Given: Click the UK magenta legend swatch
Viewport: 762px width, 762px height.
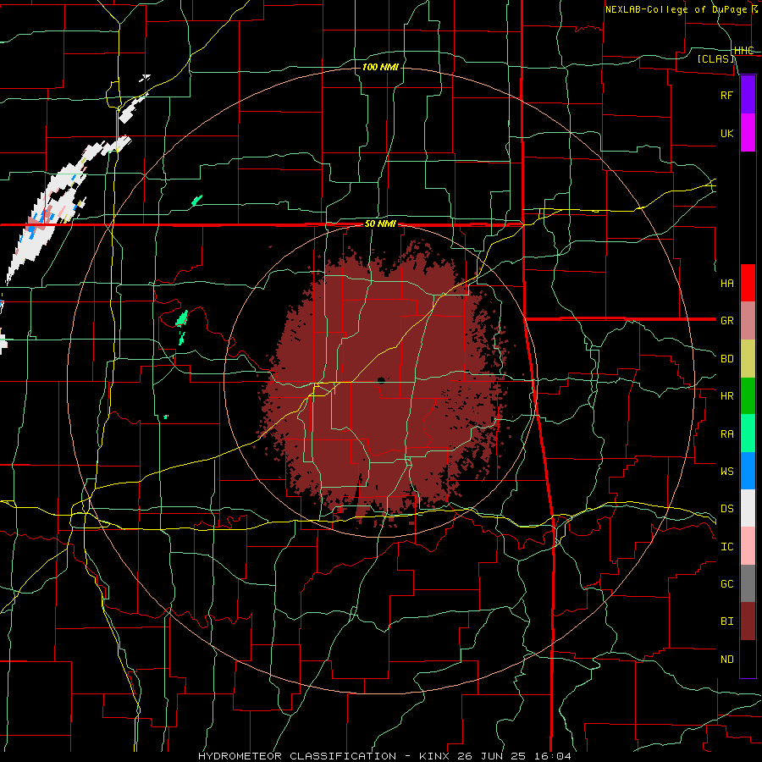Looking at the screenshot, I should [748, 133].
